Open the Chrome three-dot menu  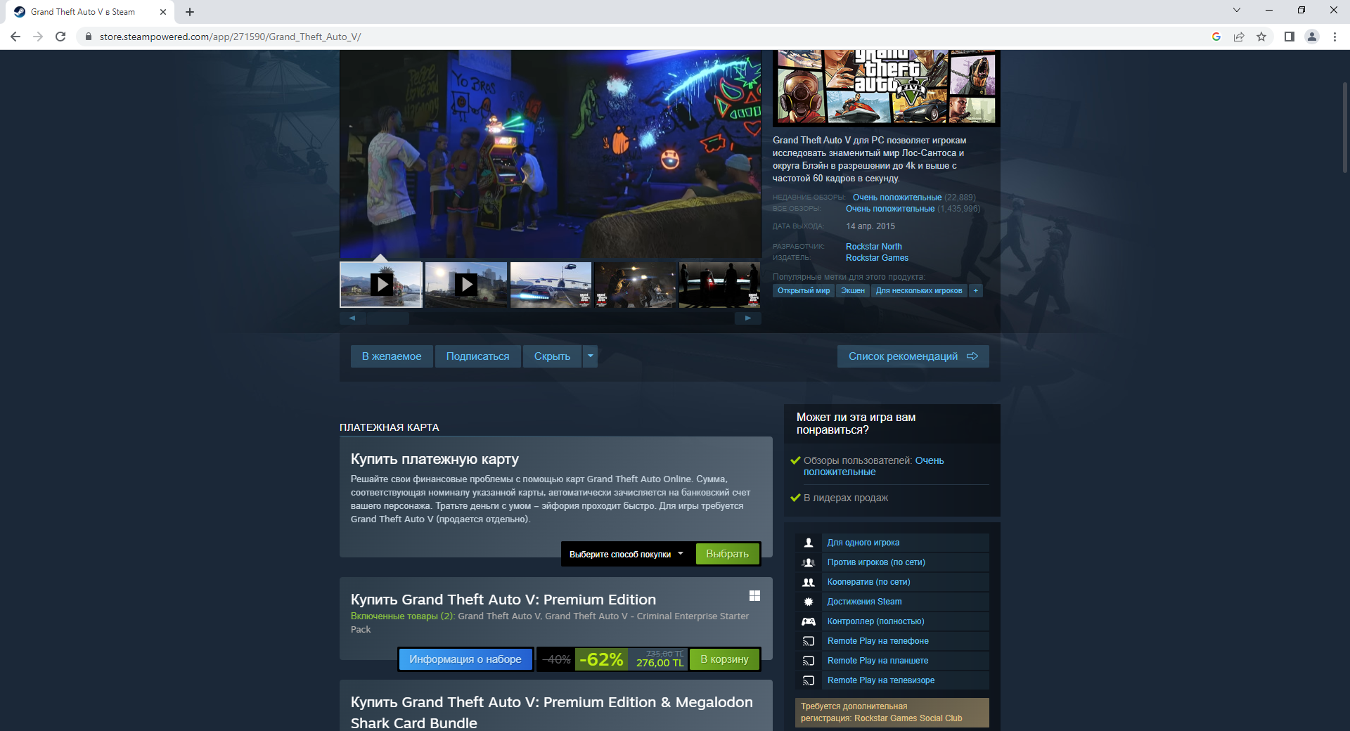pyautogui.click(x=1335, y=37)
